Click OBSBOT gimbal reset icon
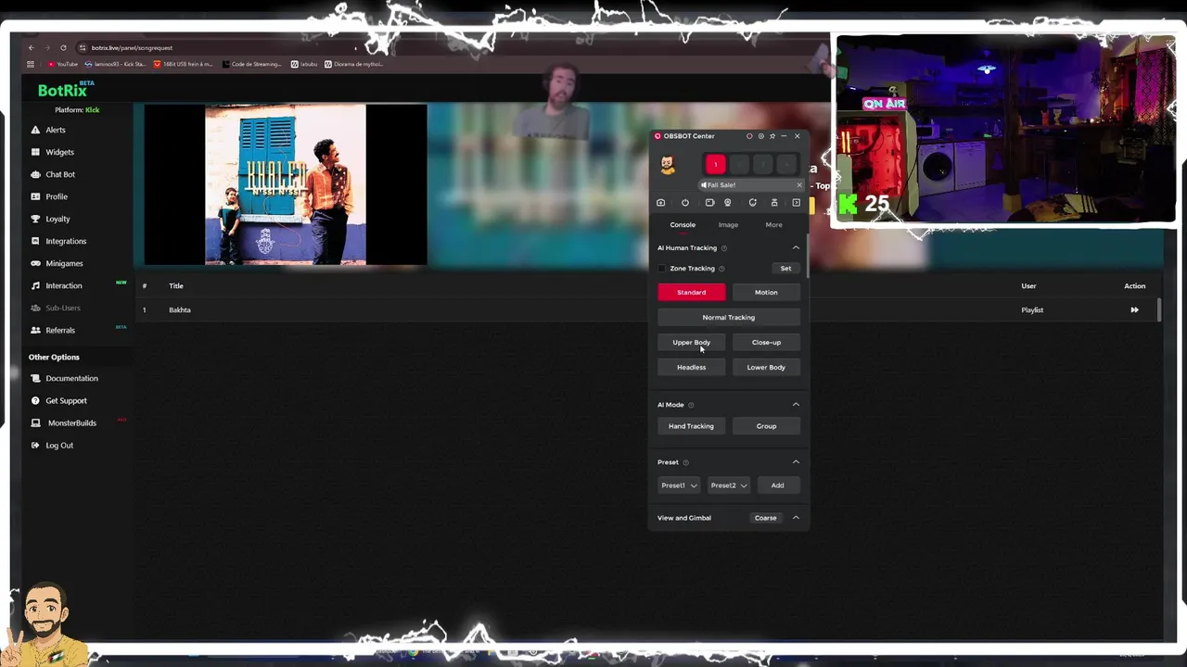1187x667 pixels. point(752,203)
